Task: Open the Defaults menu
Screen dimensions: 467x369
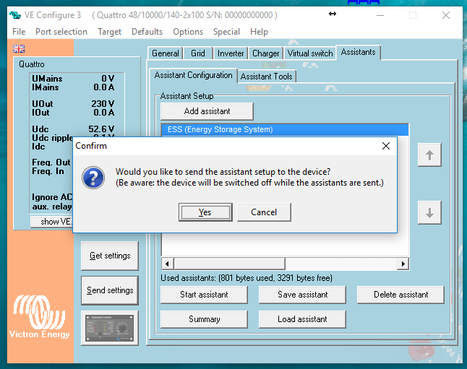Action: point(147,32)
